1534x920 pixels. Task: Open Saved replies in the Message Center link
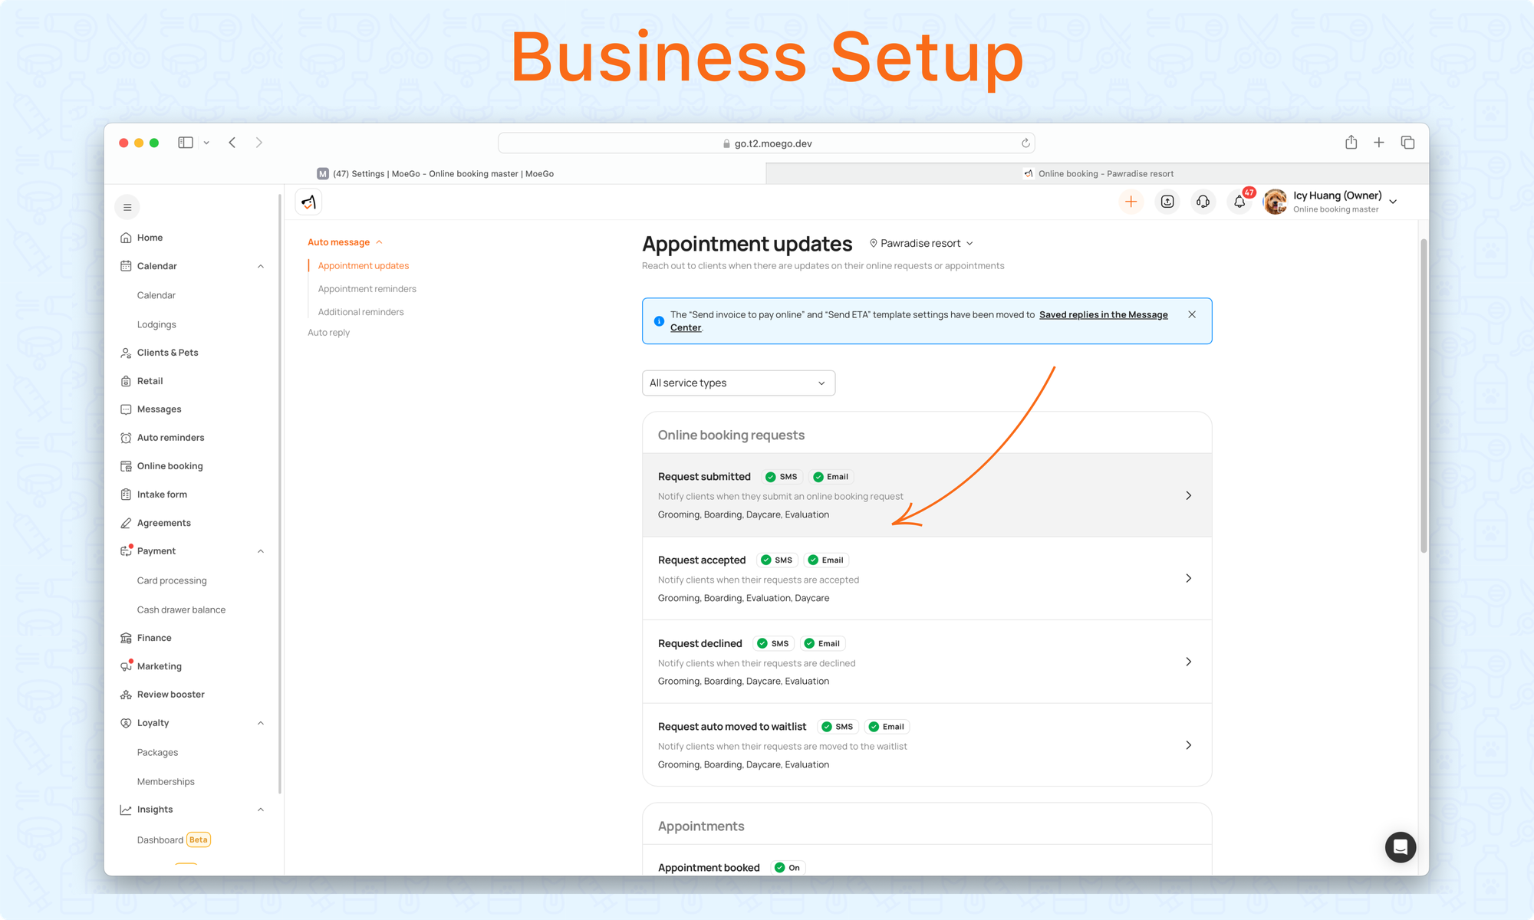click(1103, 314)
